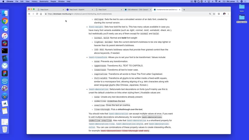Open Visual Studio Code in the dock

[5, 59]
